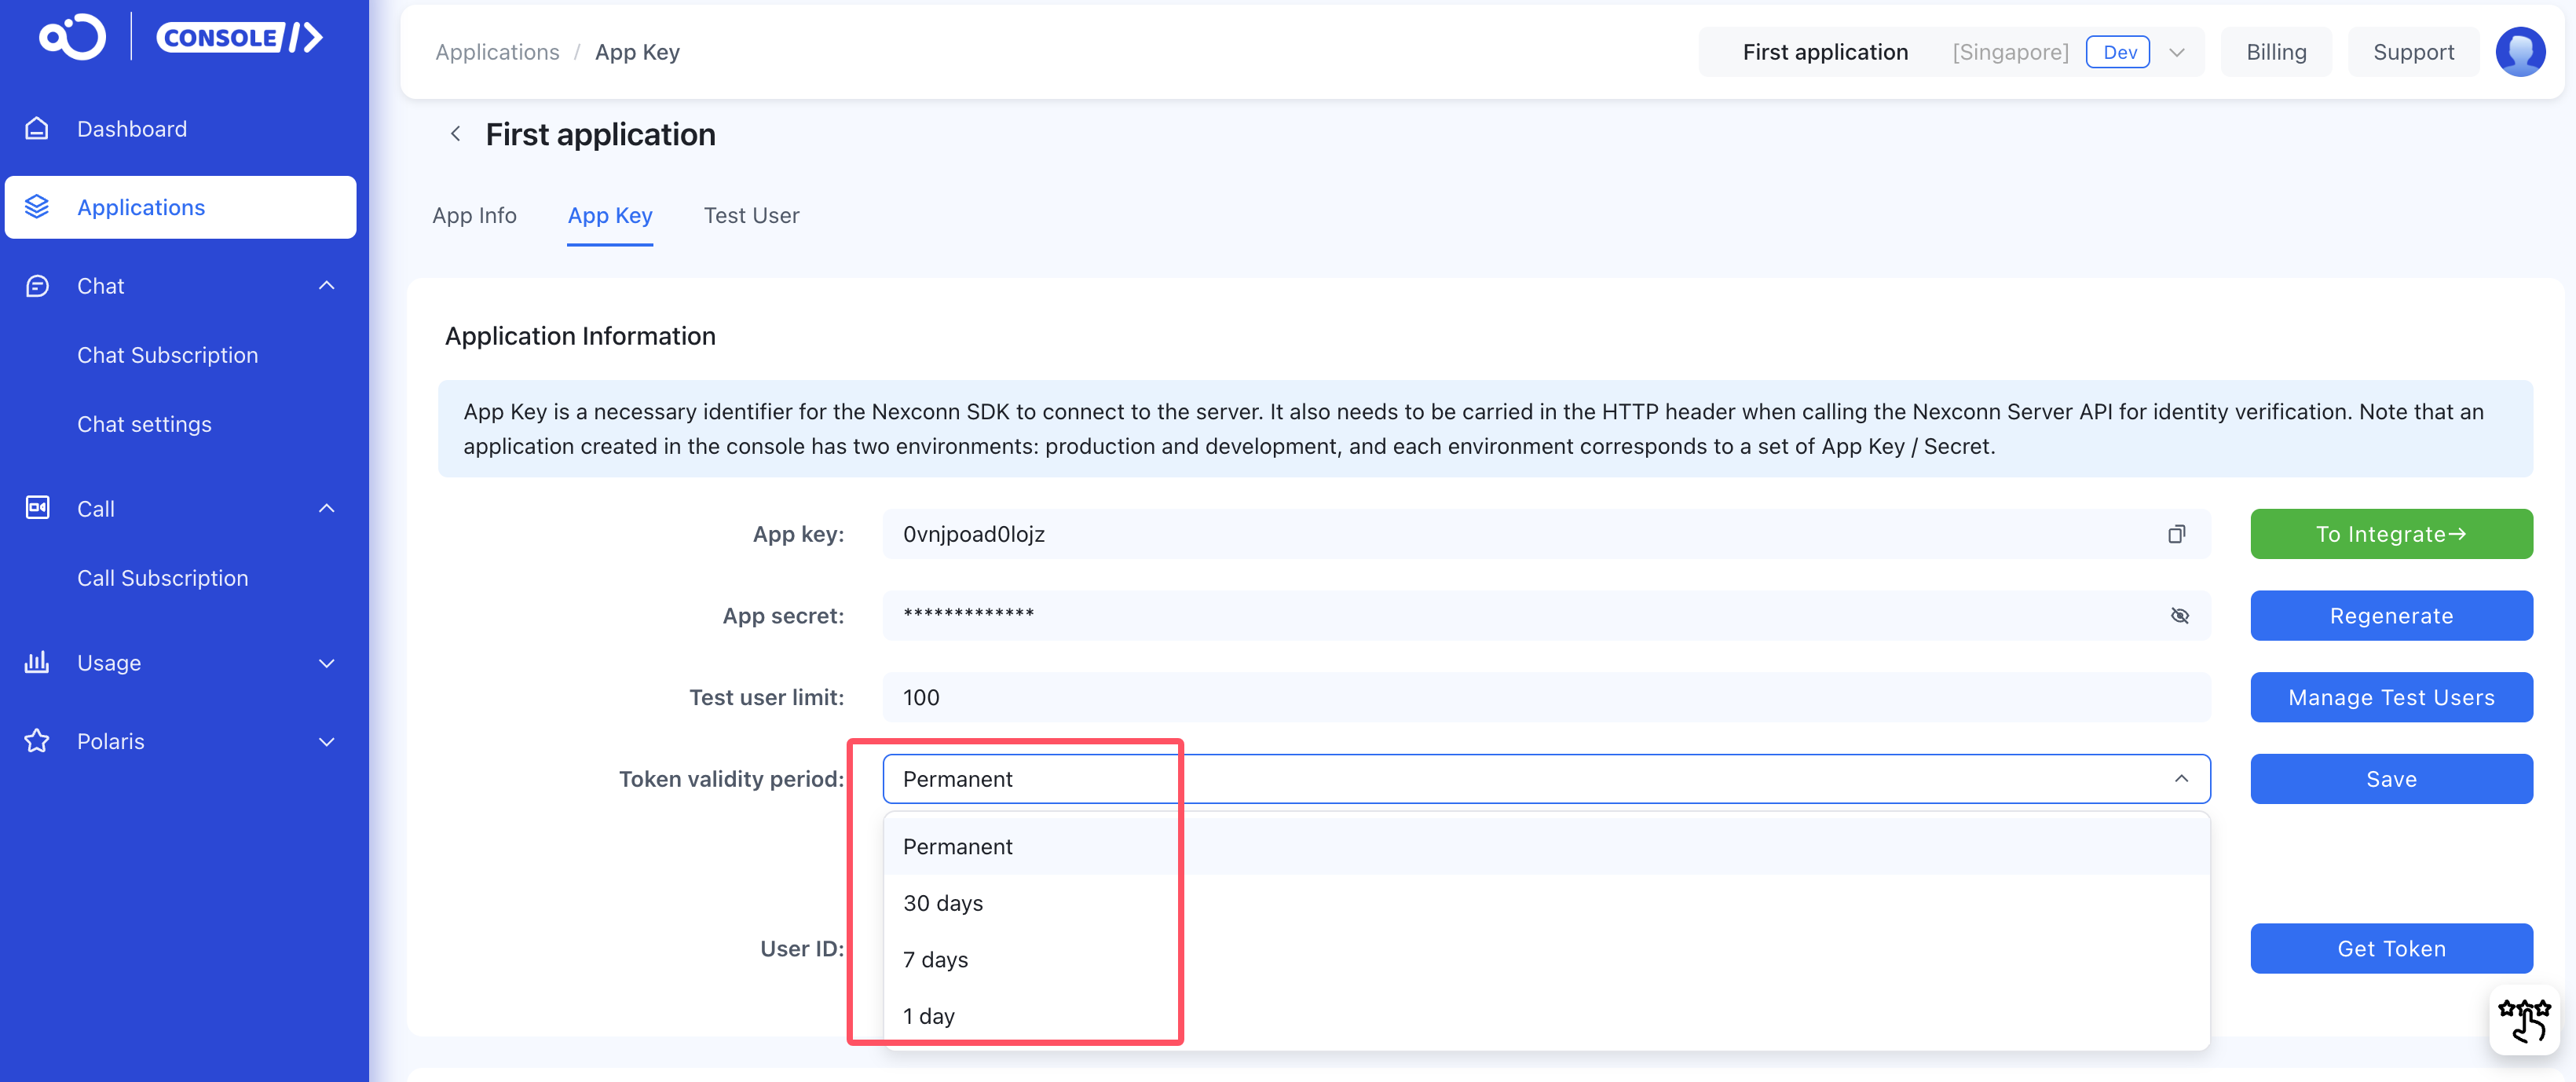Collapse the Call sidebar section
This screenshot has width=2576, height=1082.
coord(326,509)
